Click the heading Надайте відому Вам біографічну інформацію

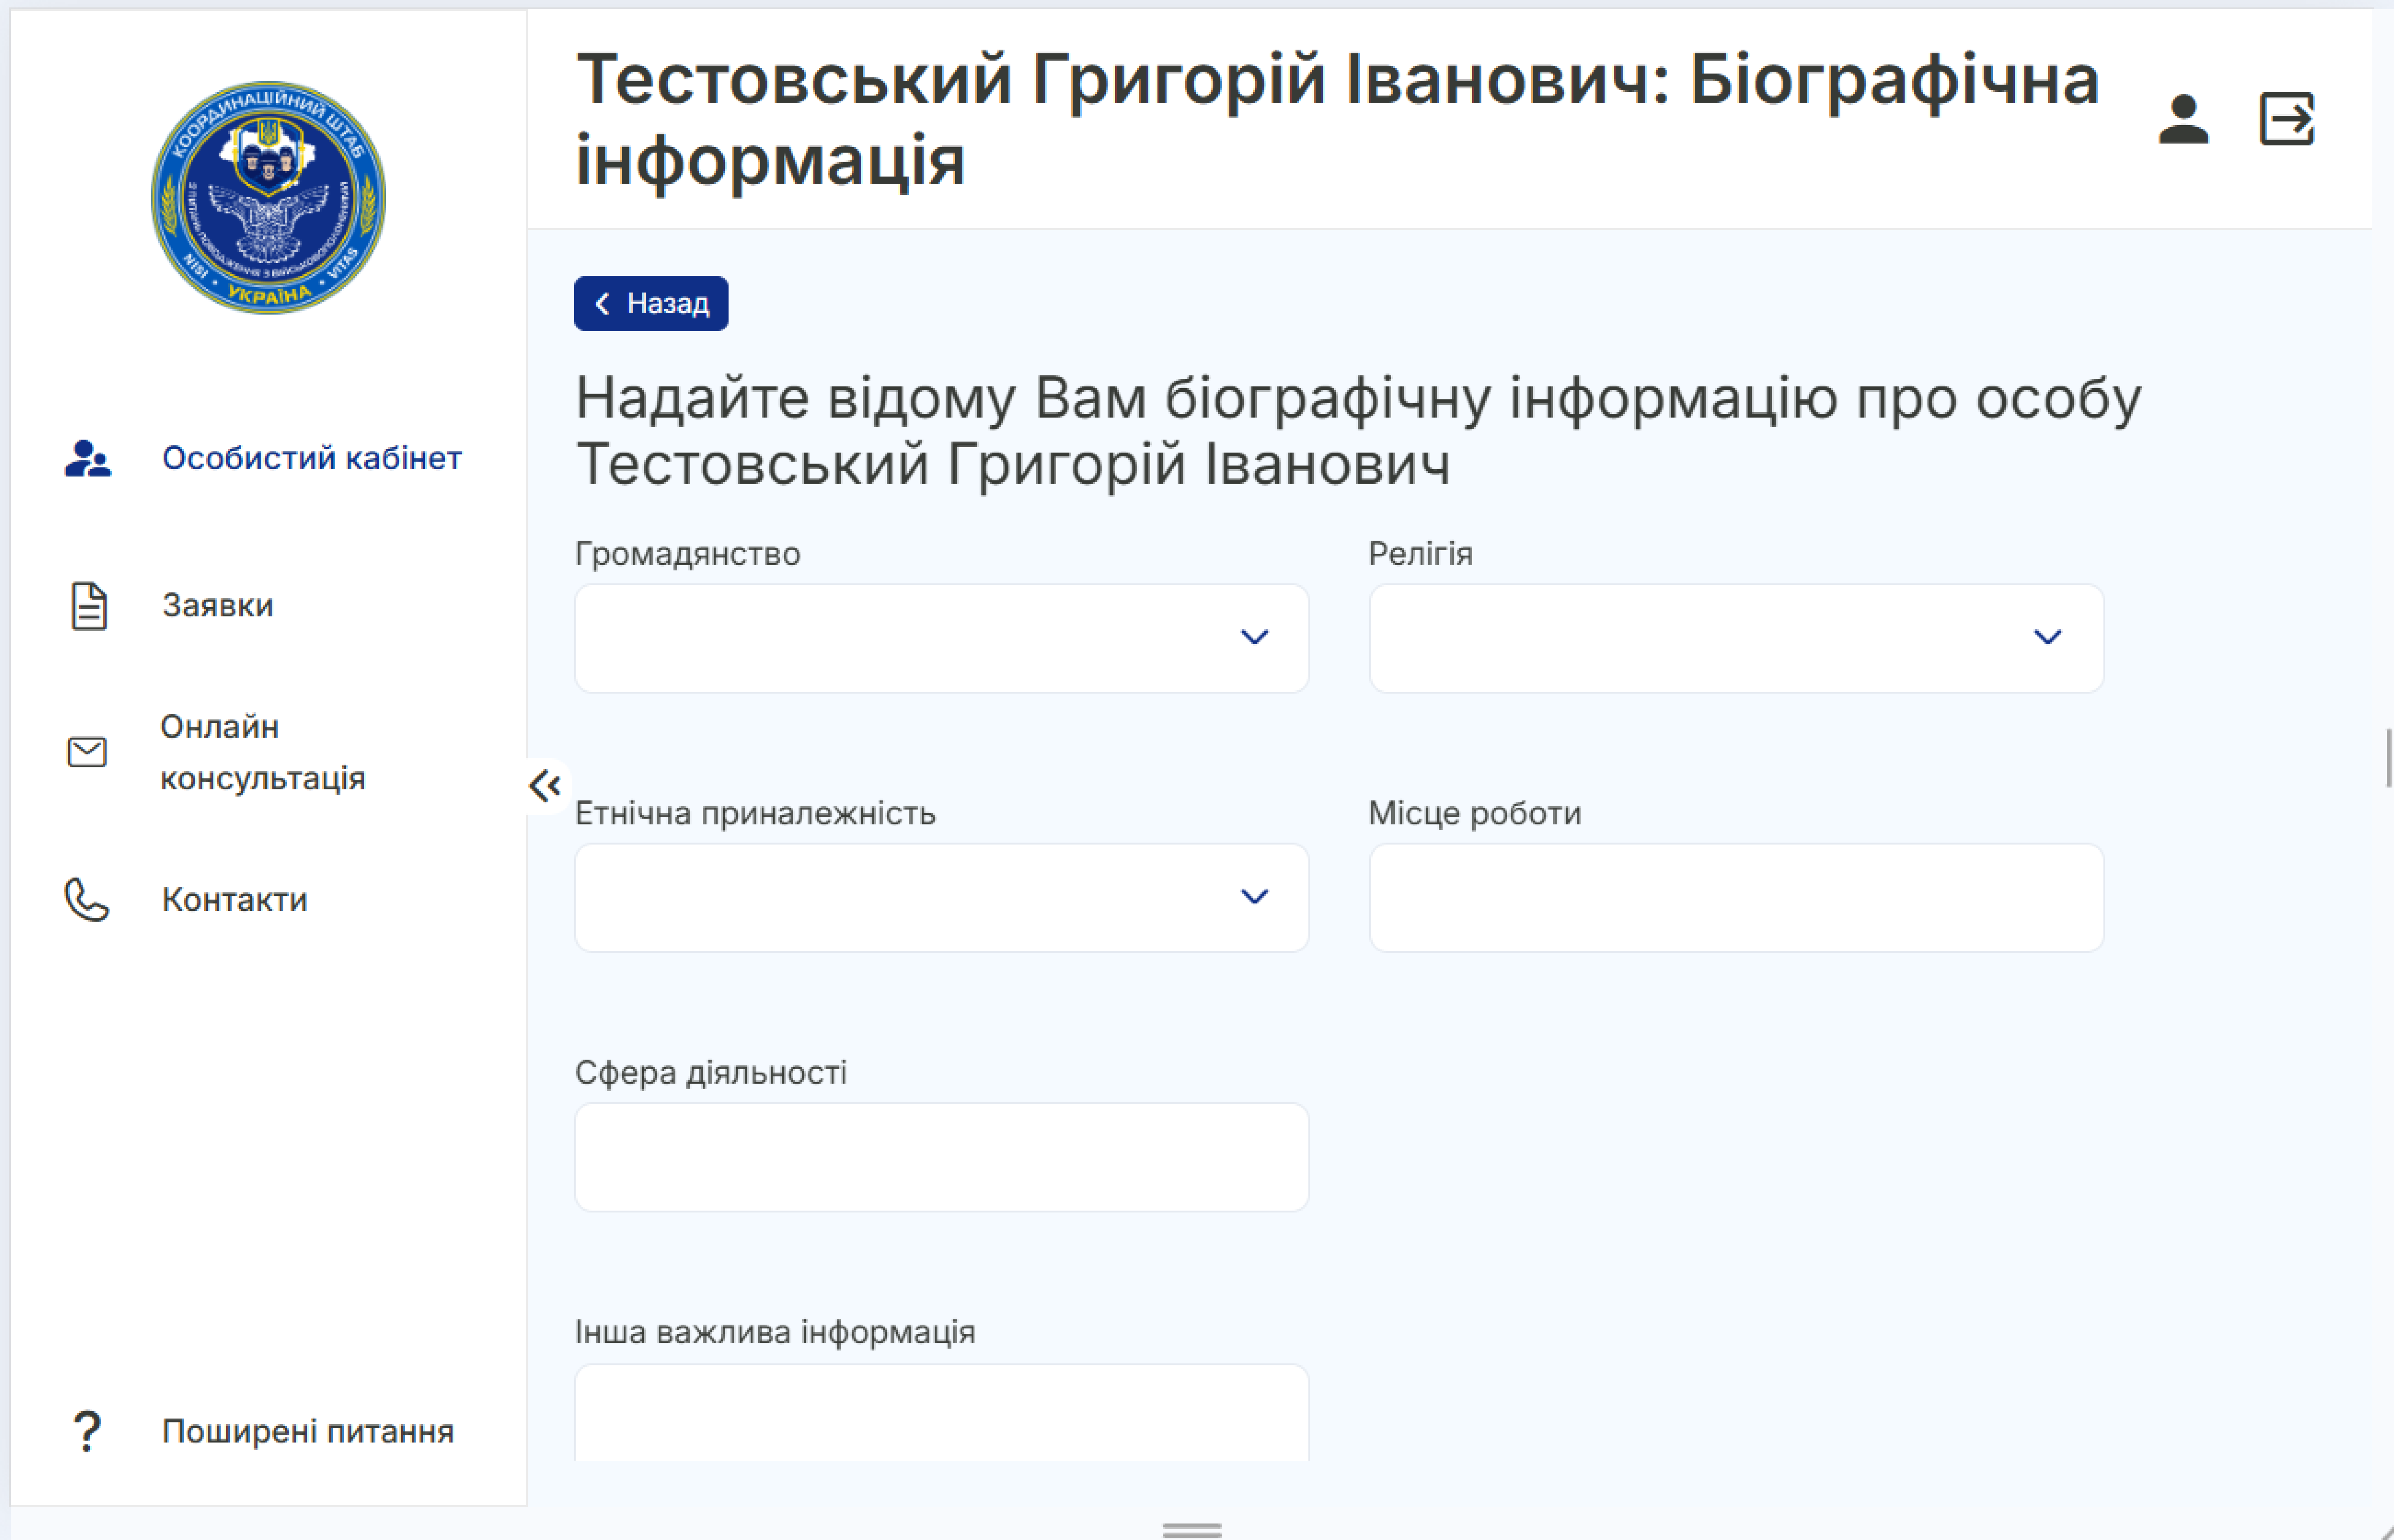pyautogui.click(x=1358, y=431)
